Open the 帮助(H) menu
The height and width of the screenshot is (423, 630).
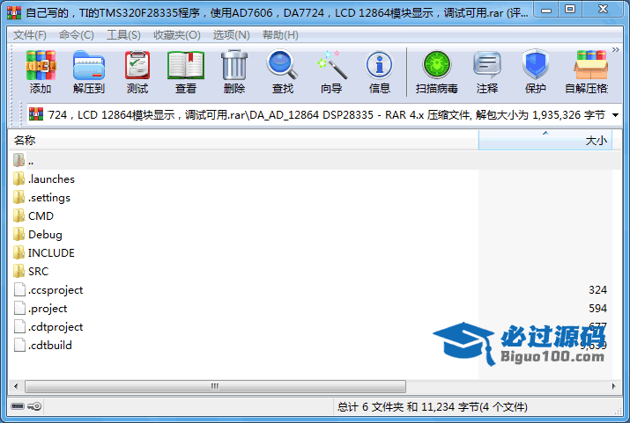coord(280,35)
